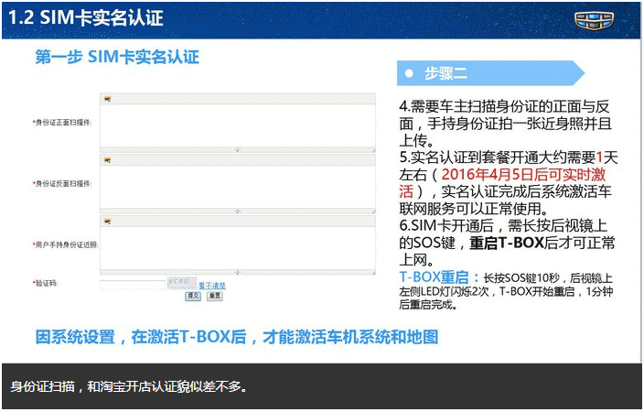Click the 用户手持身份证近照 upload area
644x412 pixels.
point(238,246)
